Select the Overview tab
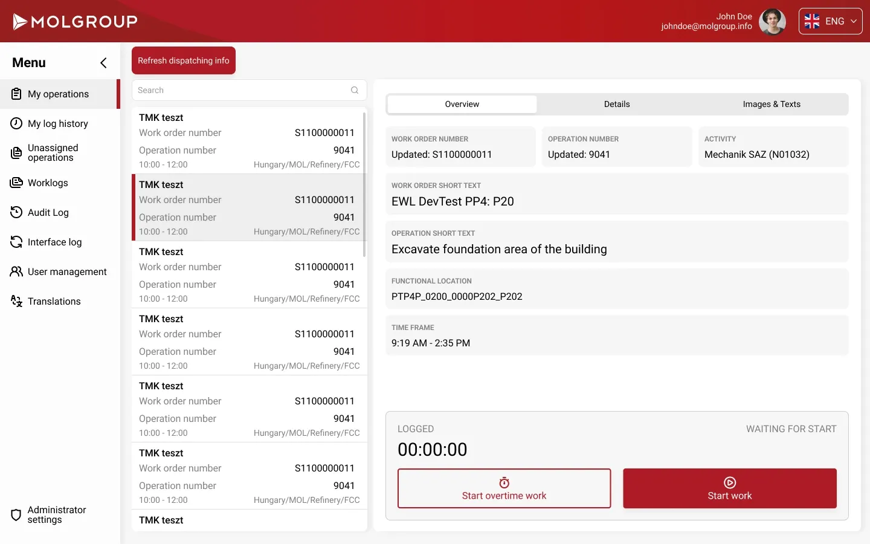The height and width of the screenshot is (544, 870). point(462,104)
